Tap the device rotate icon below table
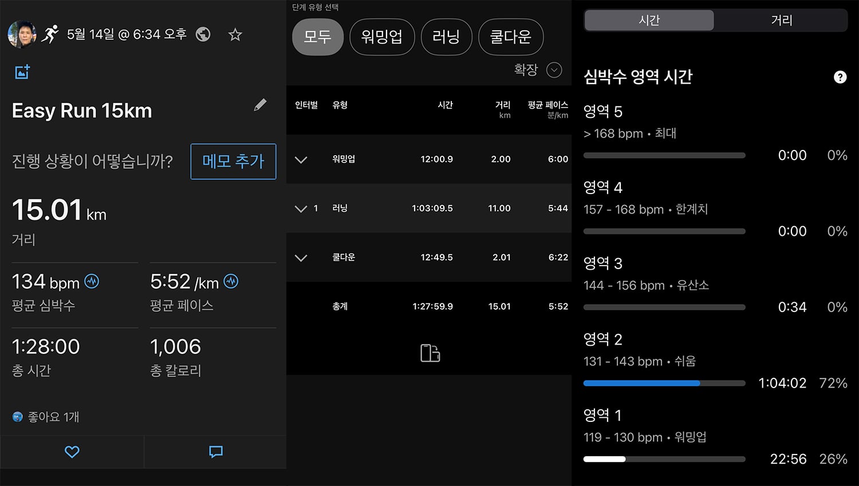Screen dimensions: 859x486 430,353
